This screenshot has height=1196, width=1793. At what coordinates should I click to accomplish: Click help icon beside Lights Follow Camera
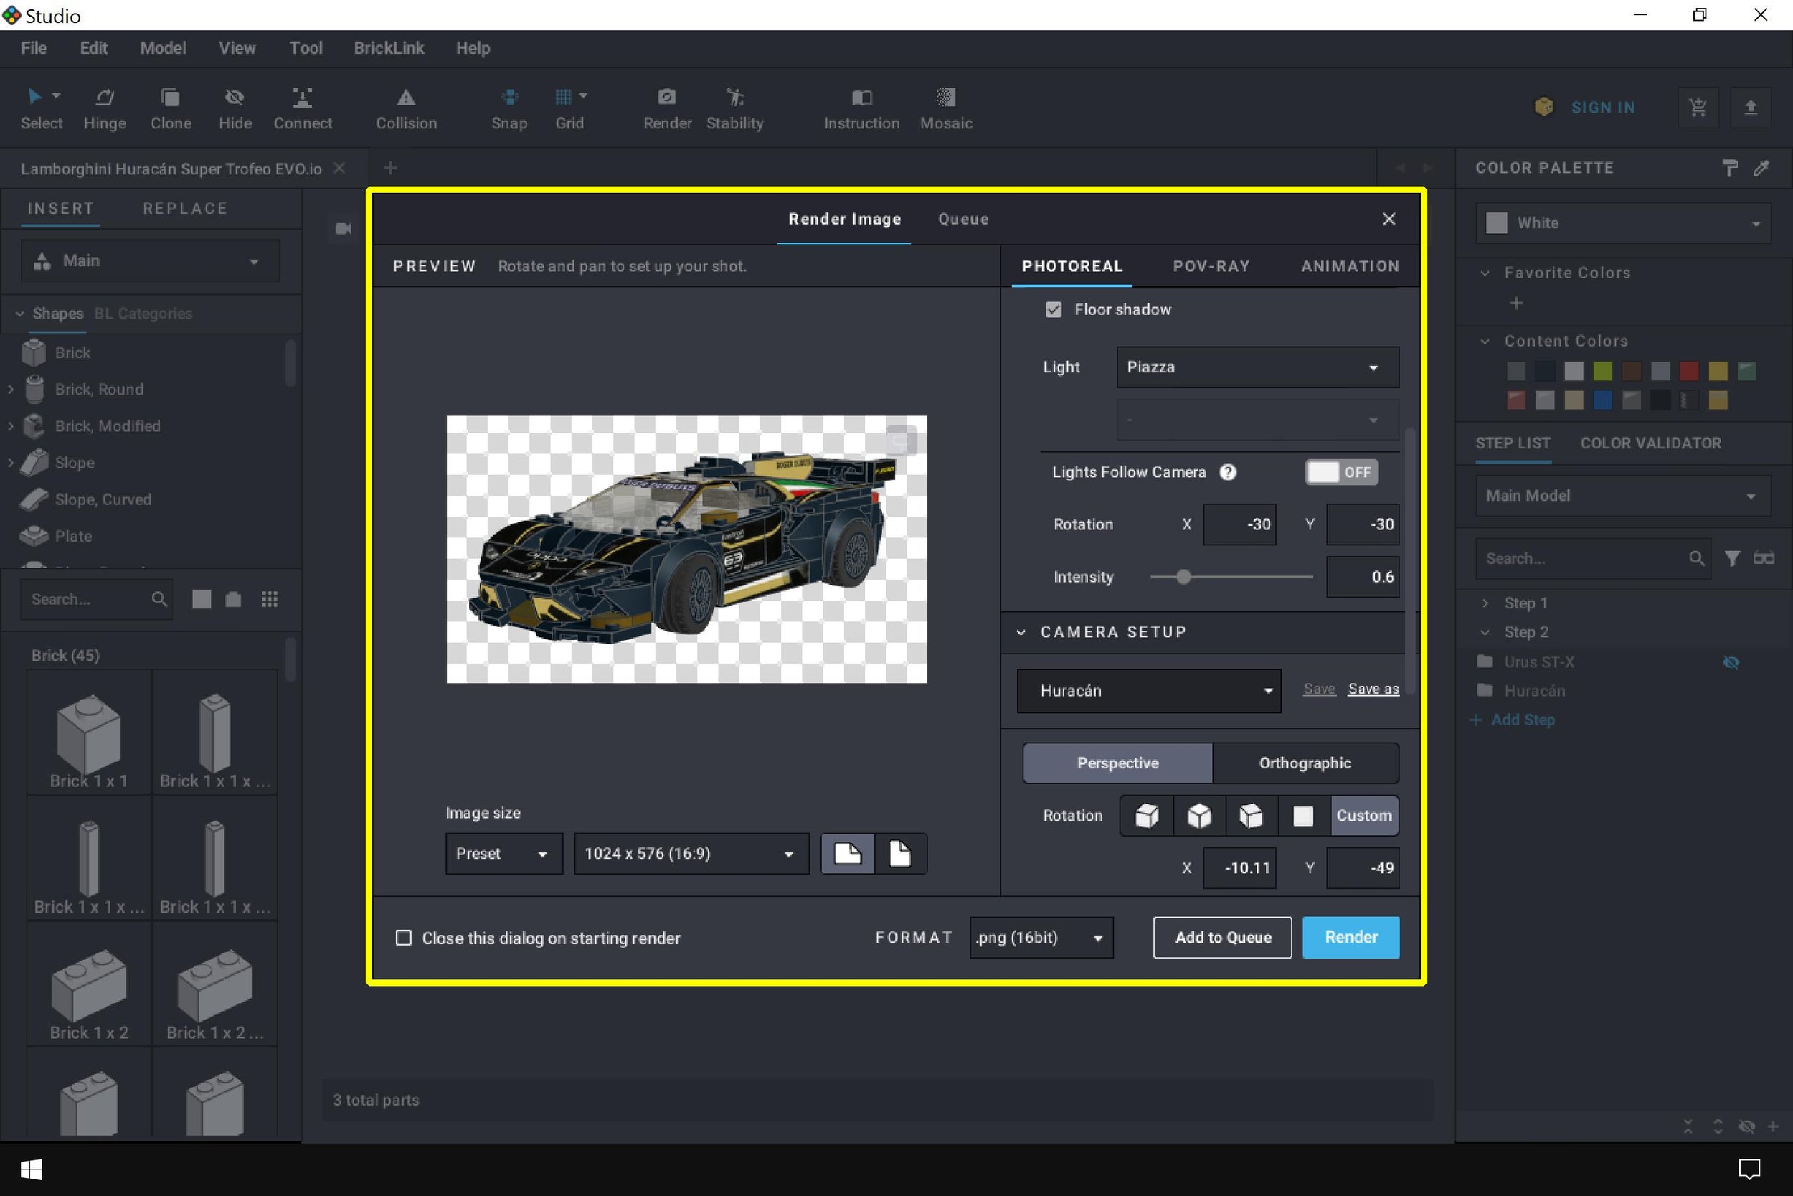[x=1227, y=472]
